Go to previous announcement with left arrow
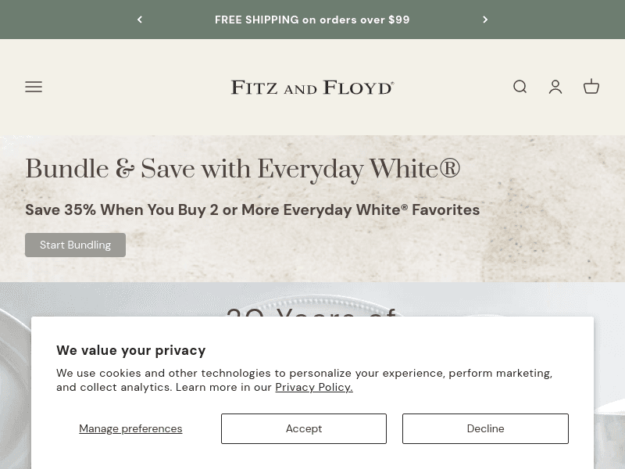The width and height of the screenshot is (625, 469). (x=140, y=20)
